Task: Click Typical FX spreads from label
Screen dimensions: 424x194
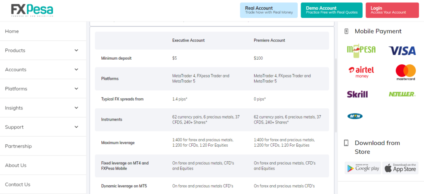Action: (122, 99)
